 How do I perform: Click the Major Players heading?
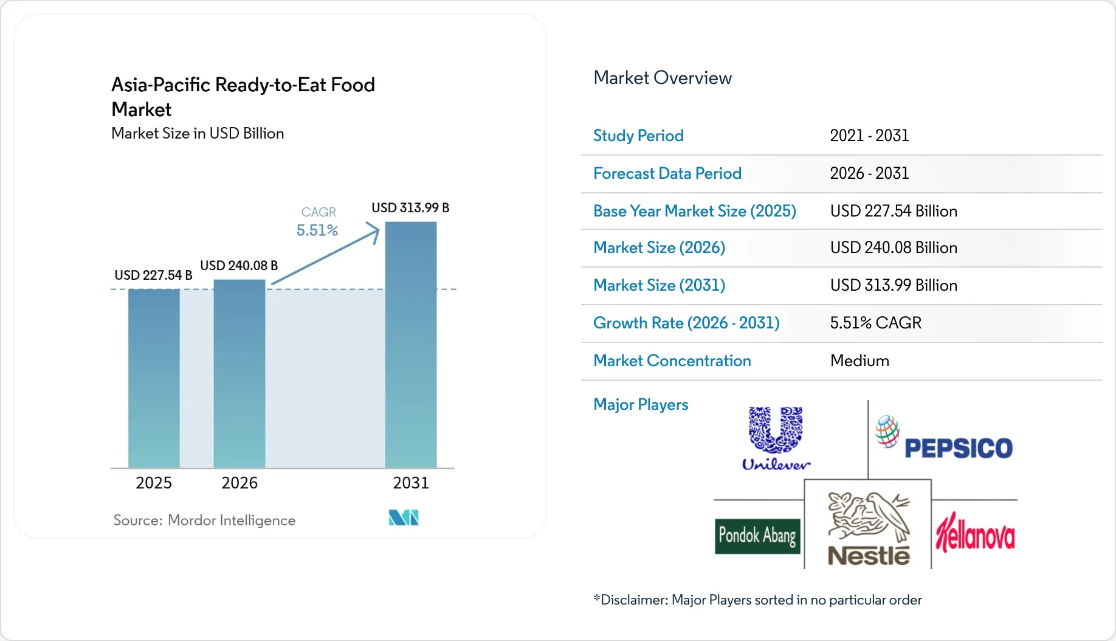point(641,404)
